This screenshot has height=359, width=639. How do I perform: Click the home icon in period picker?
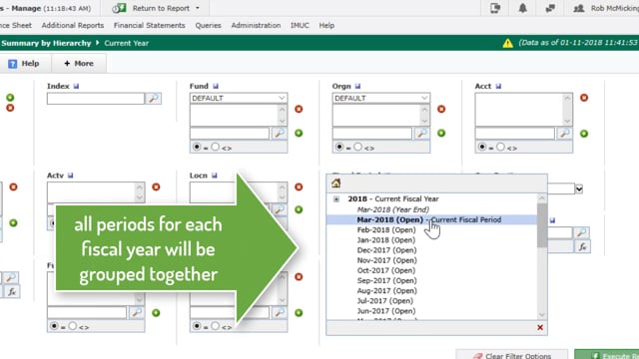(x=335, y=183)
